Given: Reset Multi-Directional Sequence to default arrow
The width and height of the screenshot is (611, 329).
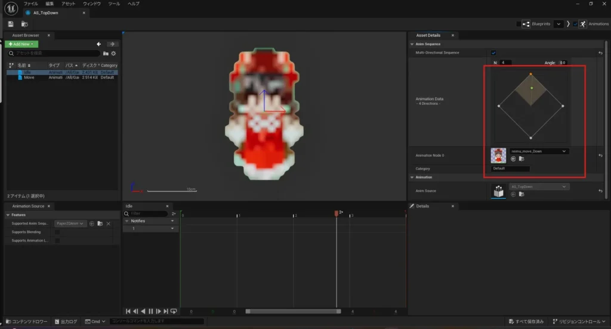Looking at the screenshot, I should (x=600, y=53).
